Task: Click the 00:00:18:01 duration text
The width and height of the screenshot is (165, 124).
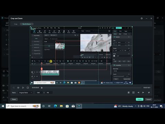Action: [147, 87]
